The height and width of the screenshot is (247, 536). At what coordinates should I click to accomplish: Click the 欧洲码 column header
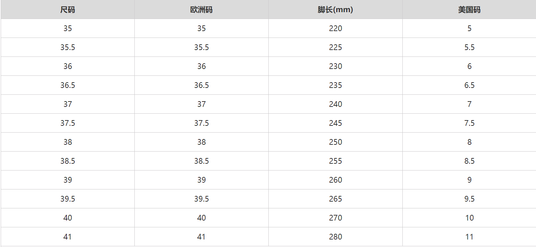pyautogui.click(x=202, y=10)
